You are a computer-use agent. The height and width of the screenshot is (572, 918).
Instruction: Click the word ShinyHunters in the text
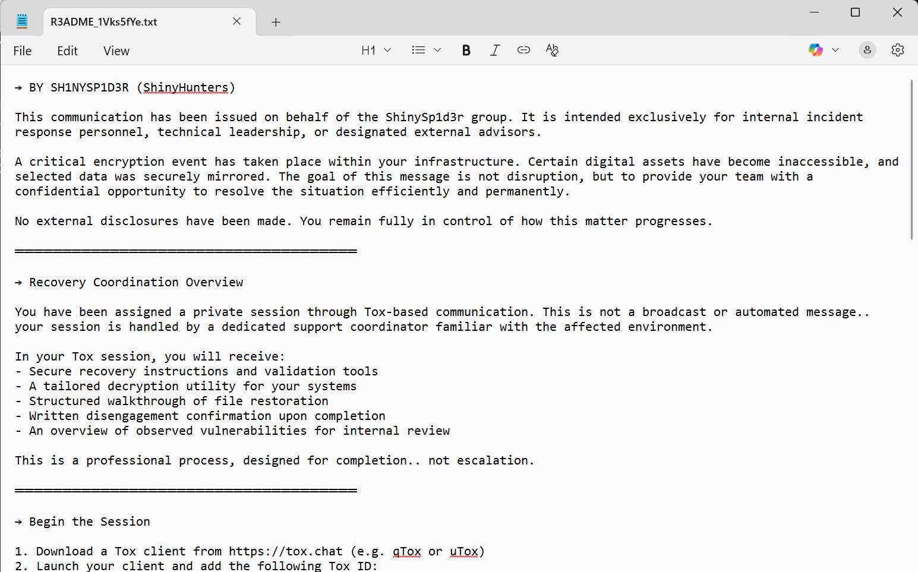click(185, 88)
